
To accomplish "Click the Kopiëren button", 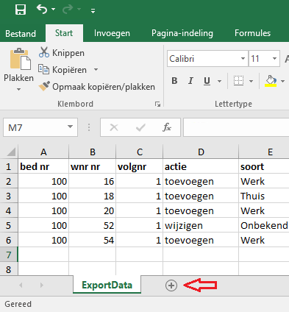I will (x=63, y=70).
